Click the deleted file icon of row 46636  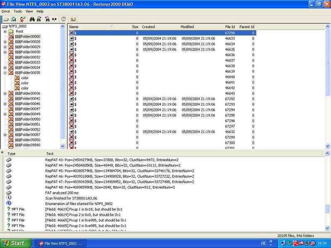coord(72,55)
